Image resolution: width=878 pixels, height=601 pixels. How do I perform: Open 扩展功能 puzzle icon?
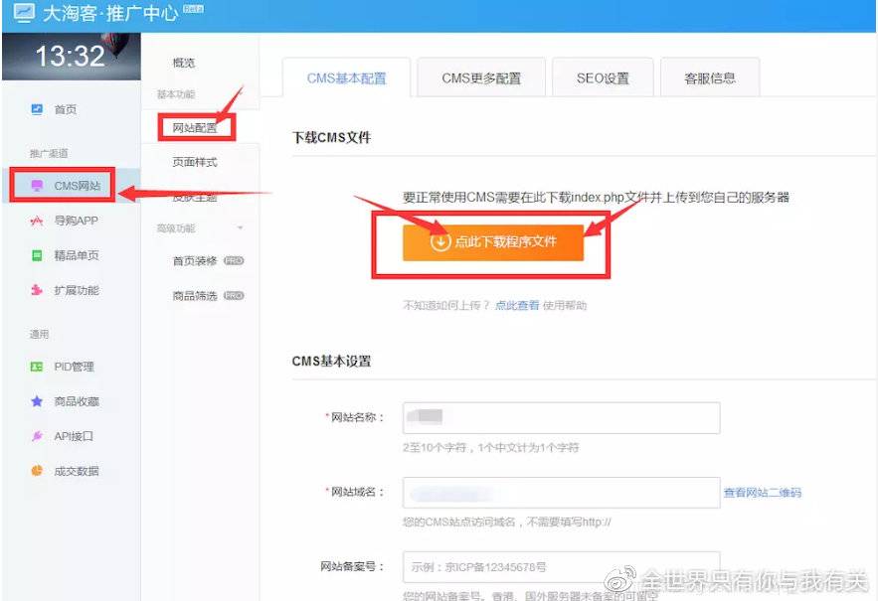pyautogui.click(x=37, y=290)
